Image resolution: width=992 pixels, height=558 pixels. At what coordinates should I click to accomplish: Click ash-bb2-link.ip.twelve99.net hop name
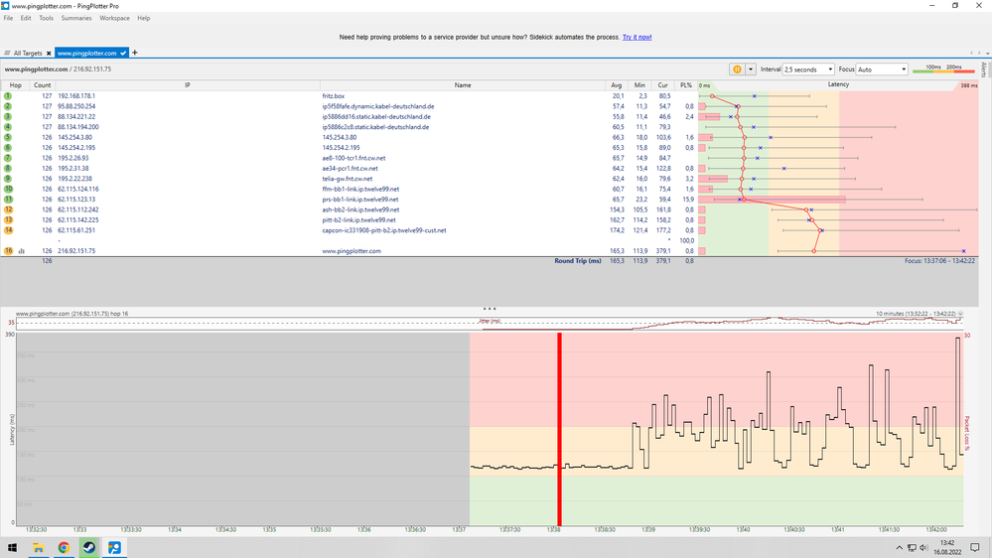pyautogui.click(x=360, y=210)
